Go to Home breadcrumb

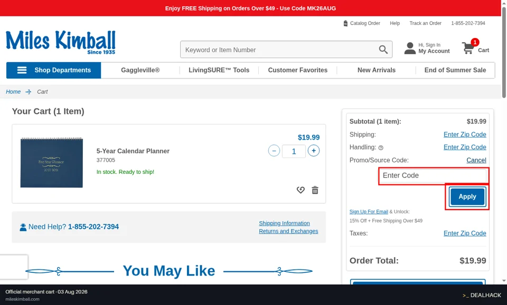13,92
